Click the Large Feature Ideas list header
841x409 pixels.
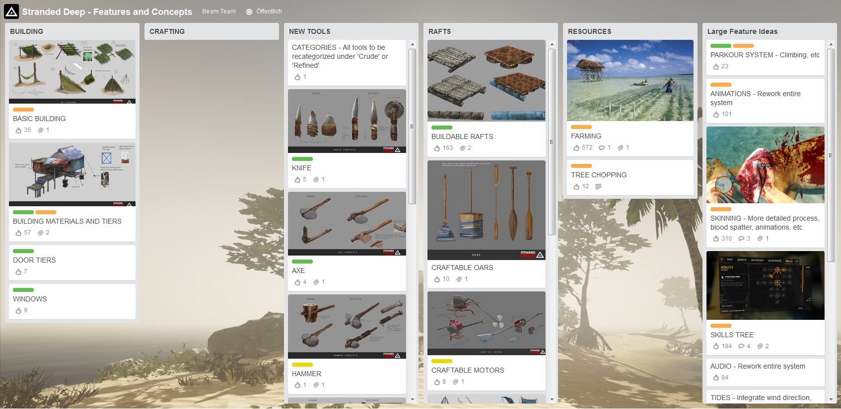click(x=742, y=31)
